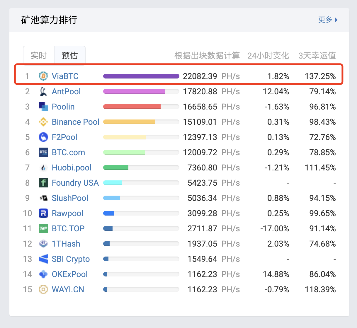Click the 1THash logo icon

point(43,244)
